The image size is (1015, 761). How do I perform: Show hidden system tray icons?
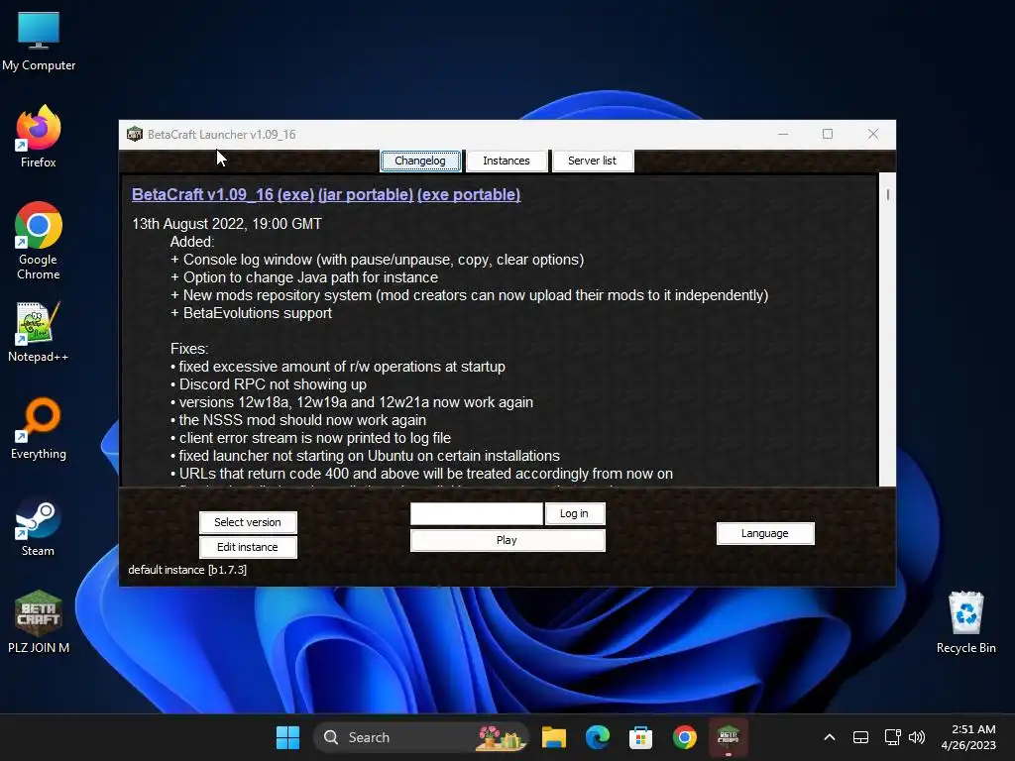830,737
